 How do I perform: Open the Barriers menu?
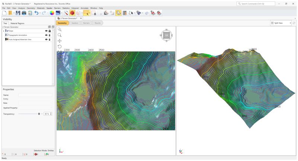point(57,8)
